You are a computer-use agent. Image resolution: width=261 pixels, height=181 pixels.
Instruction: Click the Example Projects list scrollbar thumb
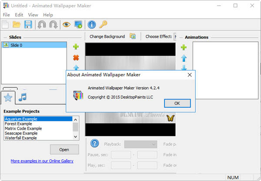click(x=76, y=127)
